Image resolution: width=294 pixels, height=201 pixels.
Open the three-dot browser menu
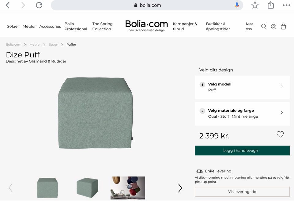(x=286, y=5)
